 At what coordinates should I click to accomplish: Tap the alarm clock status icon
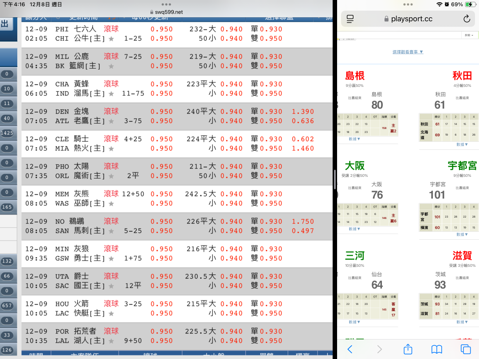447,4
